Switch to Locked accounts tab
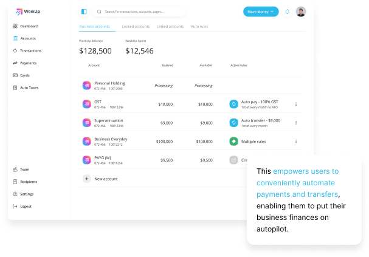Viewport: 369px width, 257px height. 136,27
